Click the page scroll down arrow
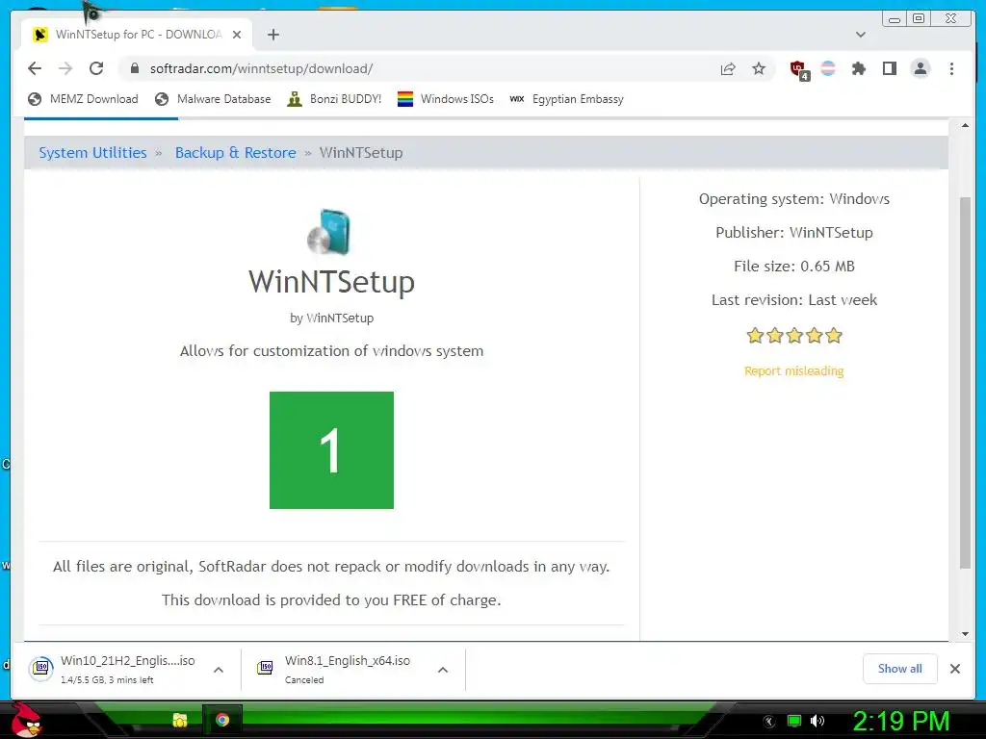The width and height of the screenshot is (986, 739). coord(965,634)
